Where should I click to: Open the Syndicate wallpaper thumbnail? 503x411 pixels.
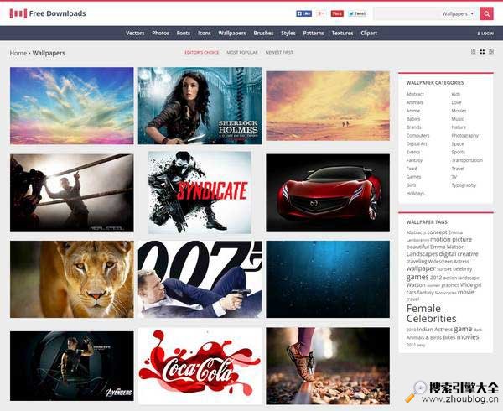click(200, 192)
